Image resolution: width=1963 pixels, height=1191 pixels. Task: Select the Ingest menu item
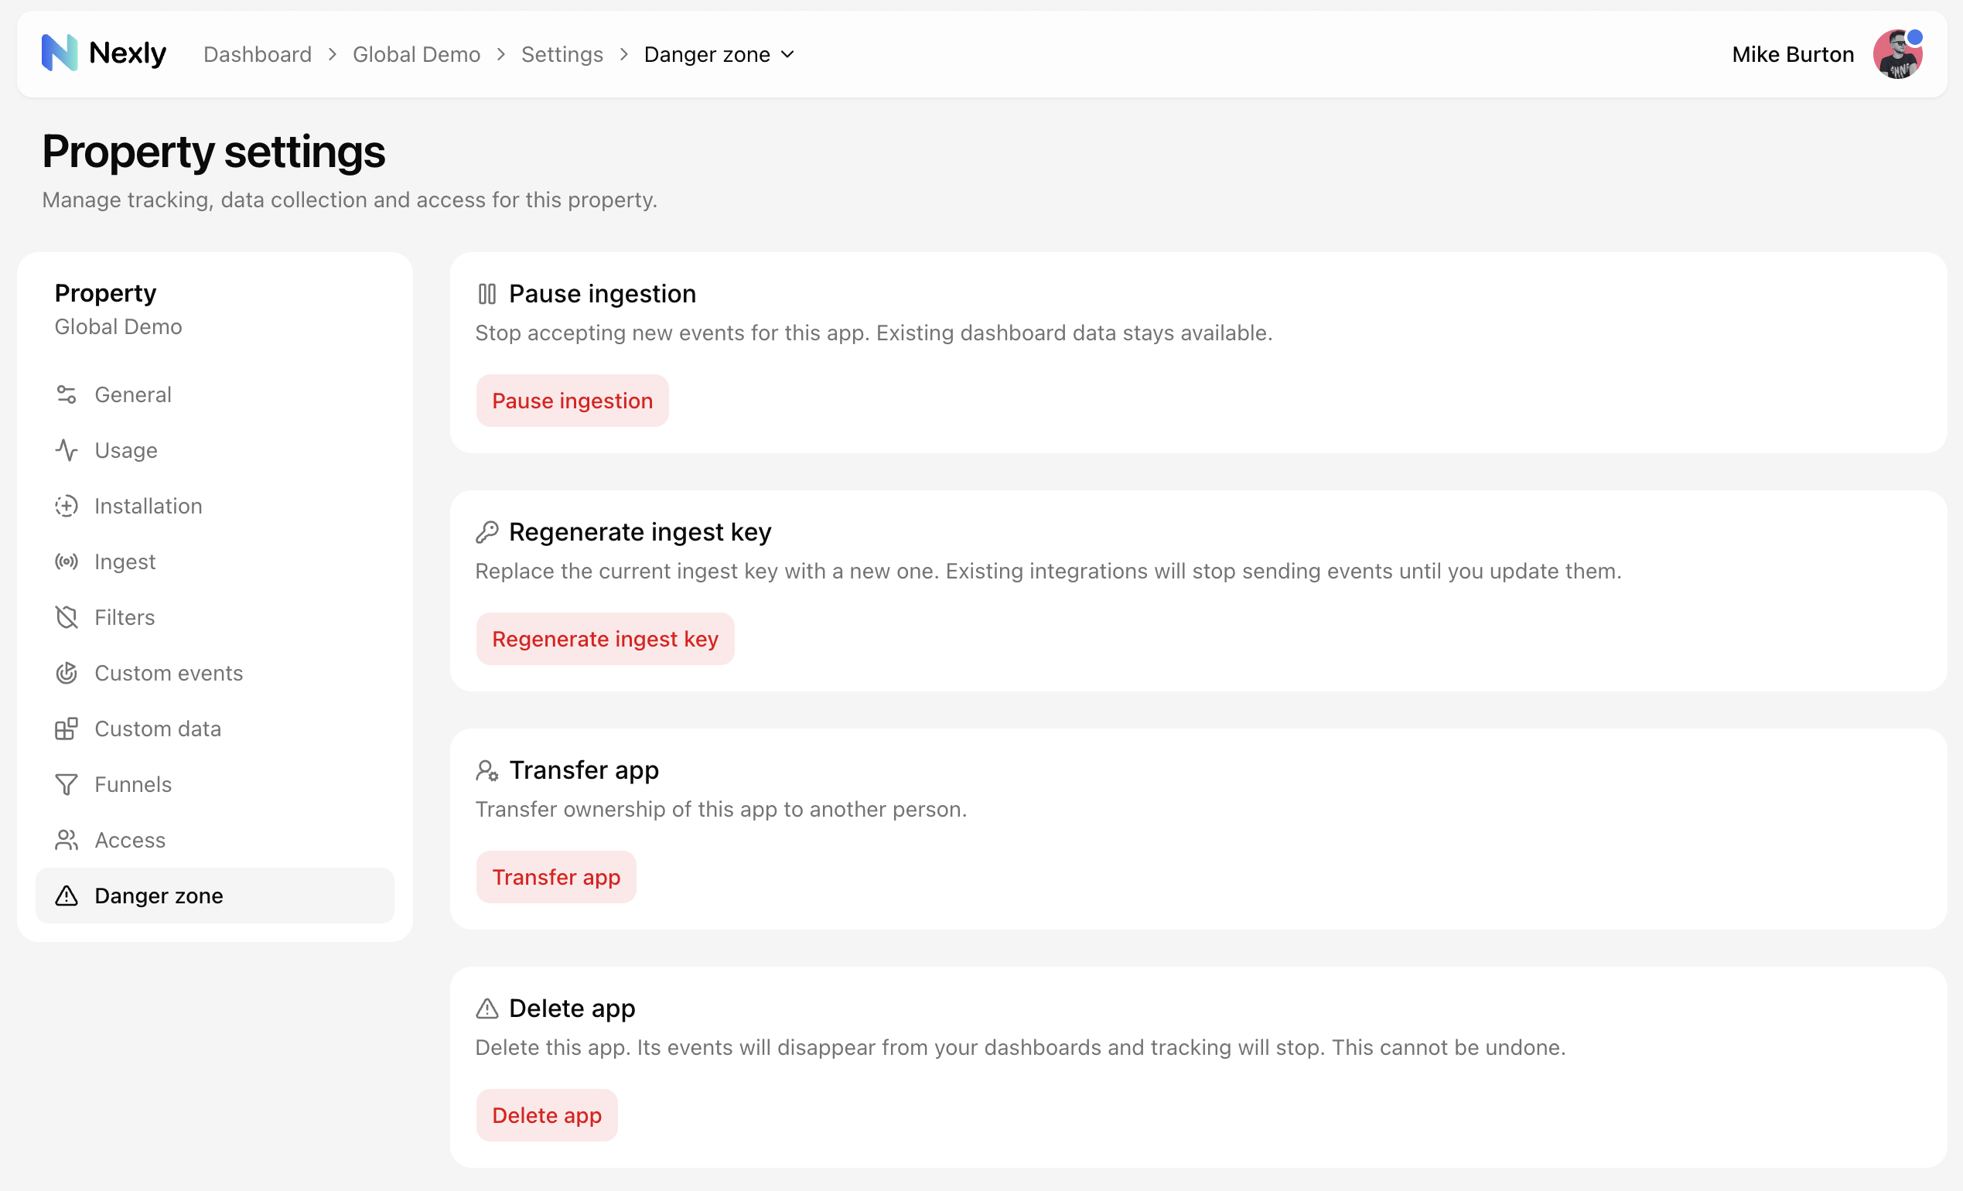click(215, 561)
